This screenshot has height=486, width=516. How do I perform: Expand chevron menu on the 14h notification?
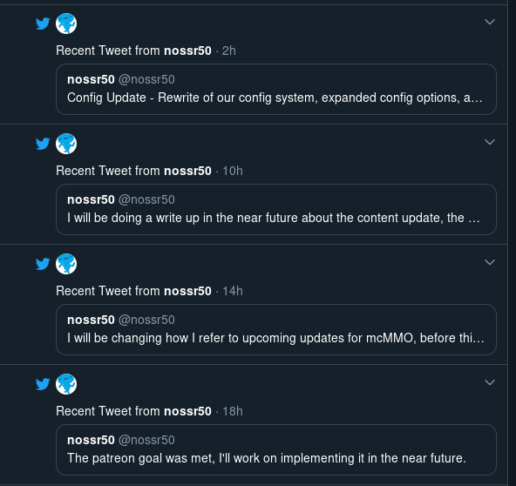(x=490, y=262)
